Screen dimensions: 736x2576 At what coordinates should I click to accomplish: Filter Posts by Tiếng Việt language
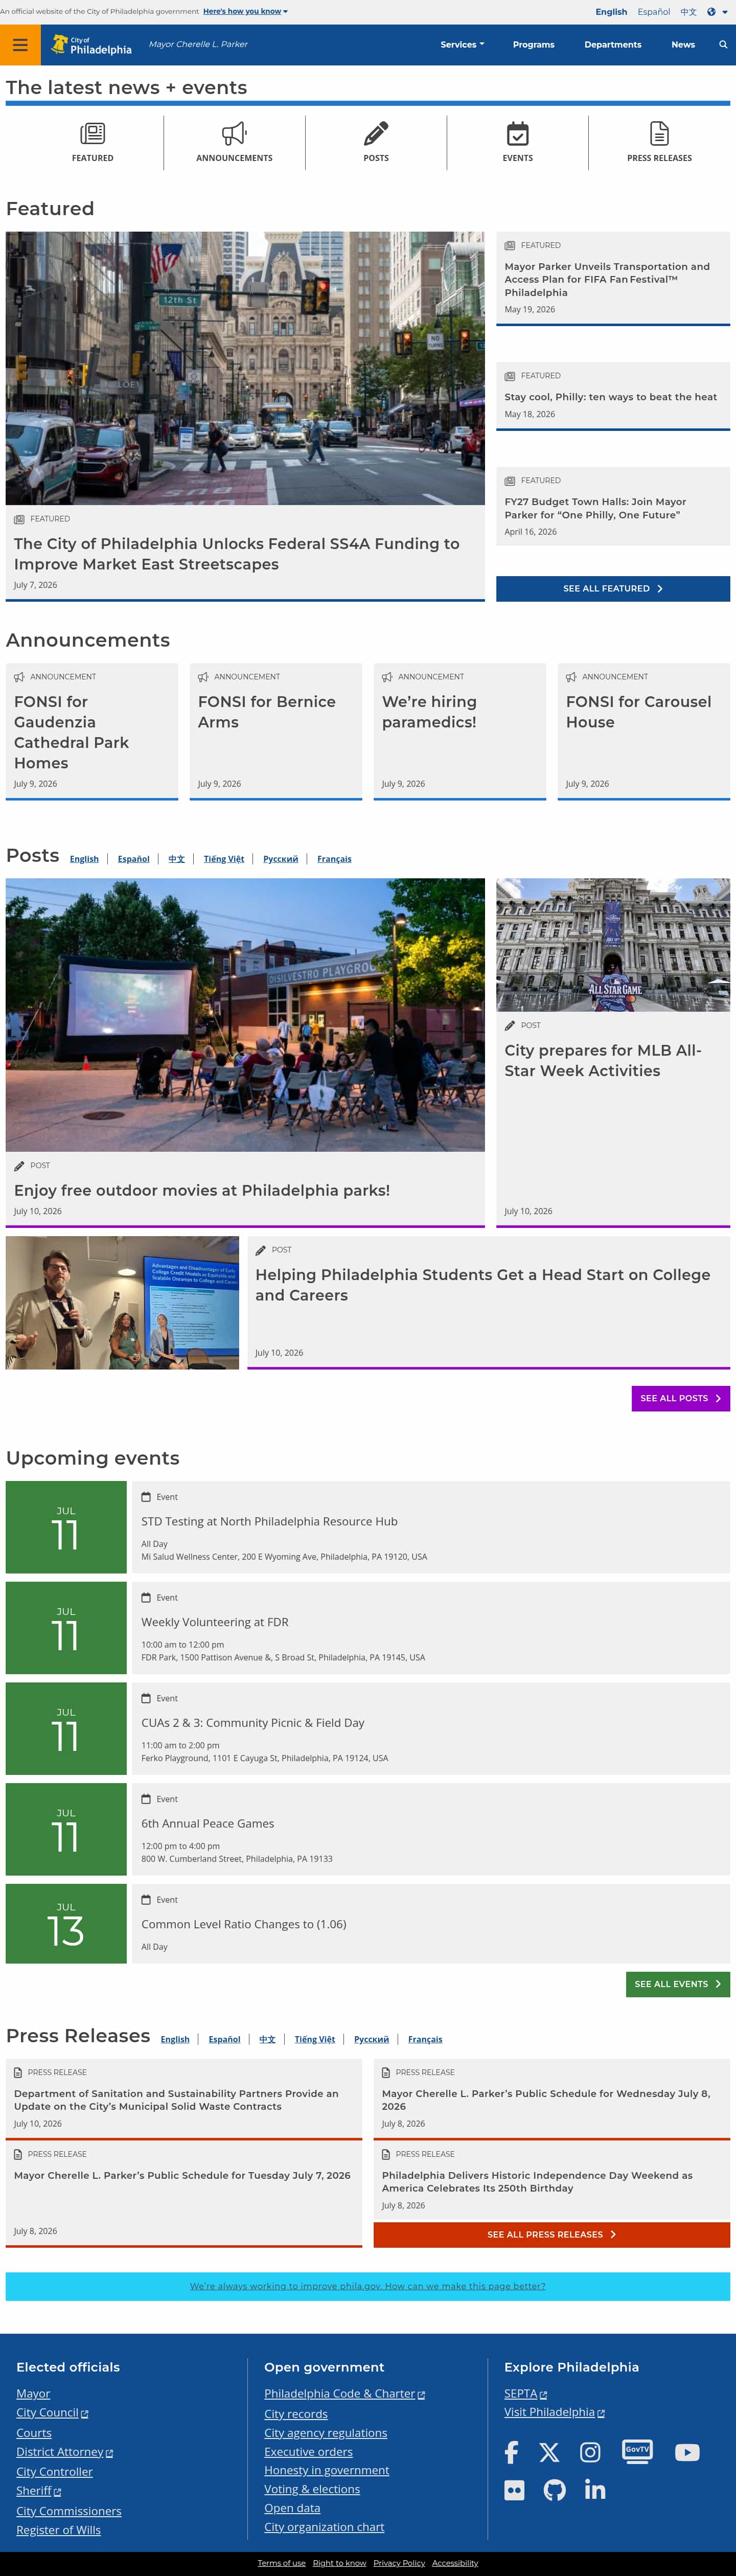tap(224, 859)
